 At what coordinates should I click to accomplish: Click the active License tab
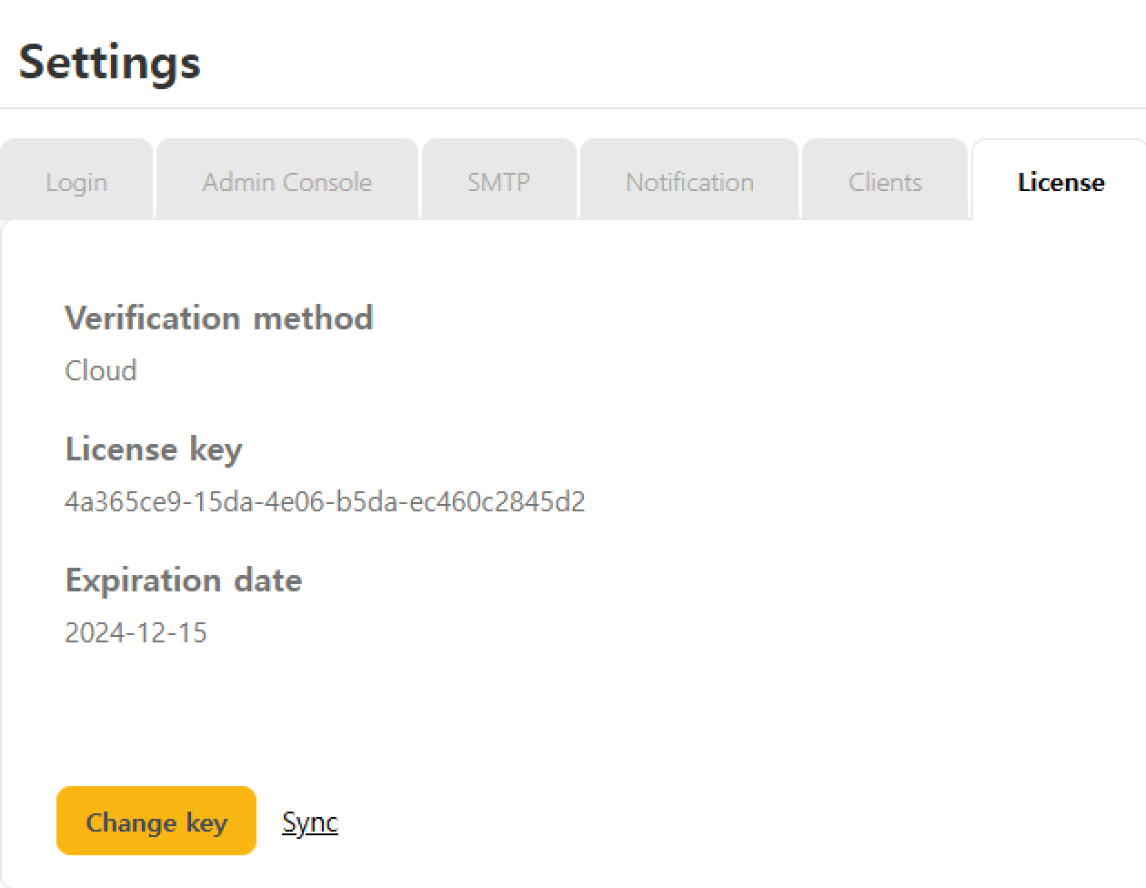(x=1061, y=182)
